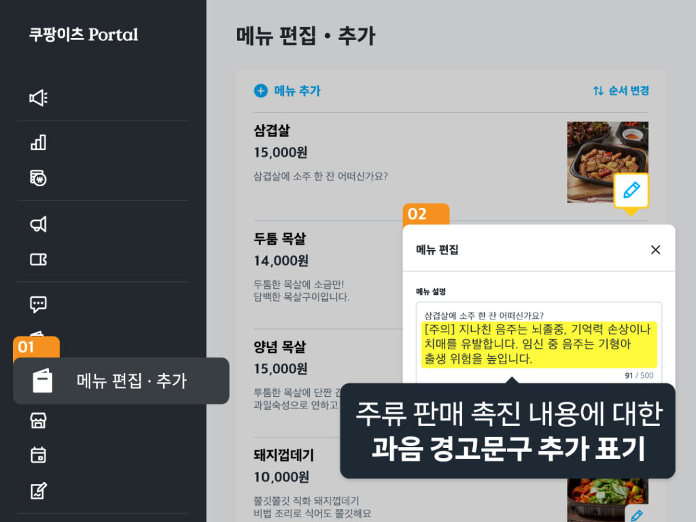Screen dimensions: 696x522
Task: Click into the 메뉴 설명 text field
Action: point(538,340)
